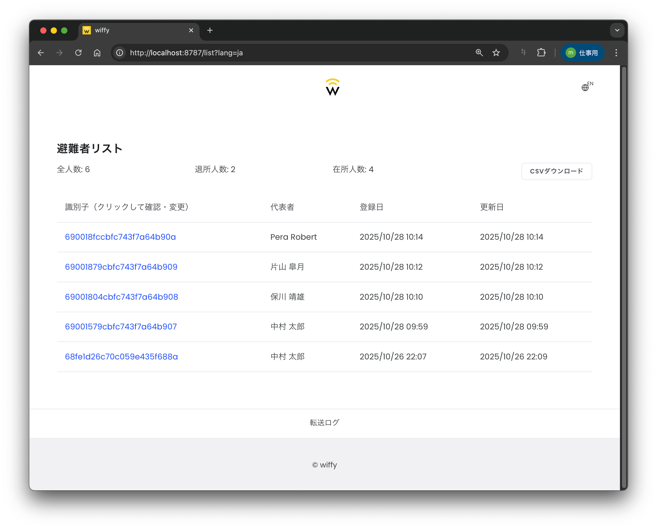Click the browser back arrow

pos(41,53)
